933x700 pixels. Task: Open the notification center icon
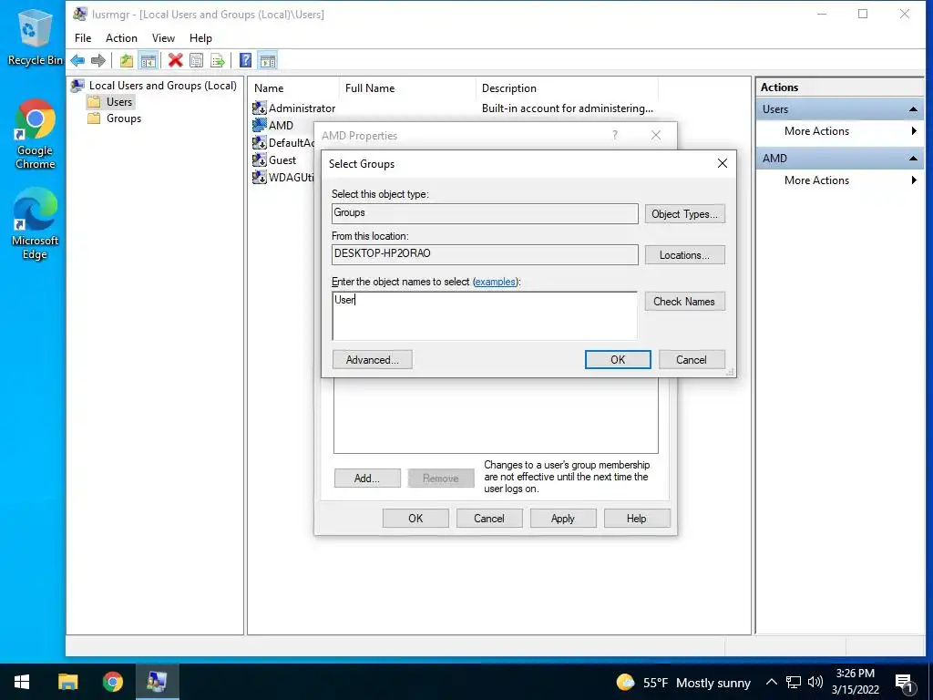tap(904, 682)
